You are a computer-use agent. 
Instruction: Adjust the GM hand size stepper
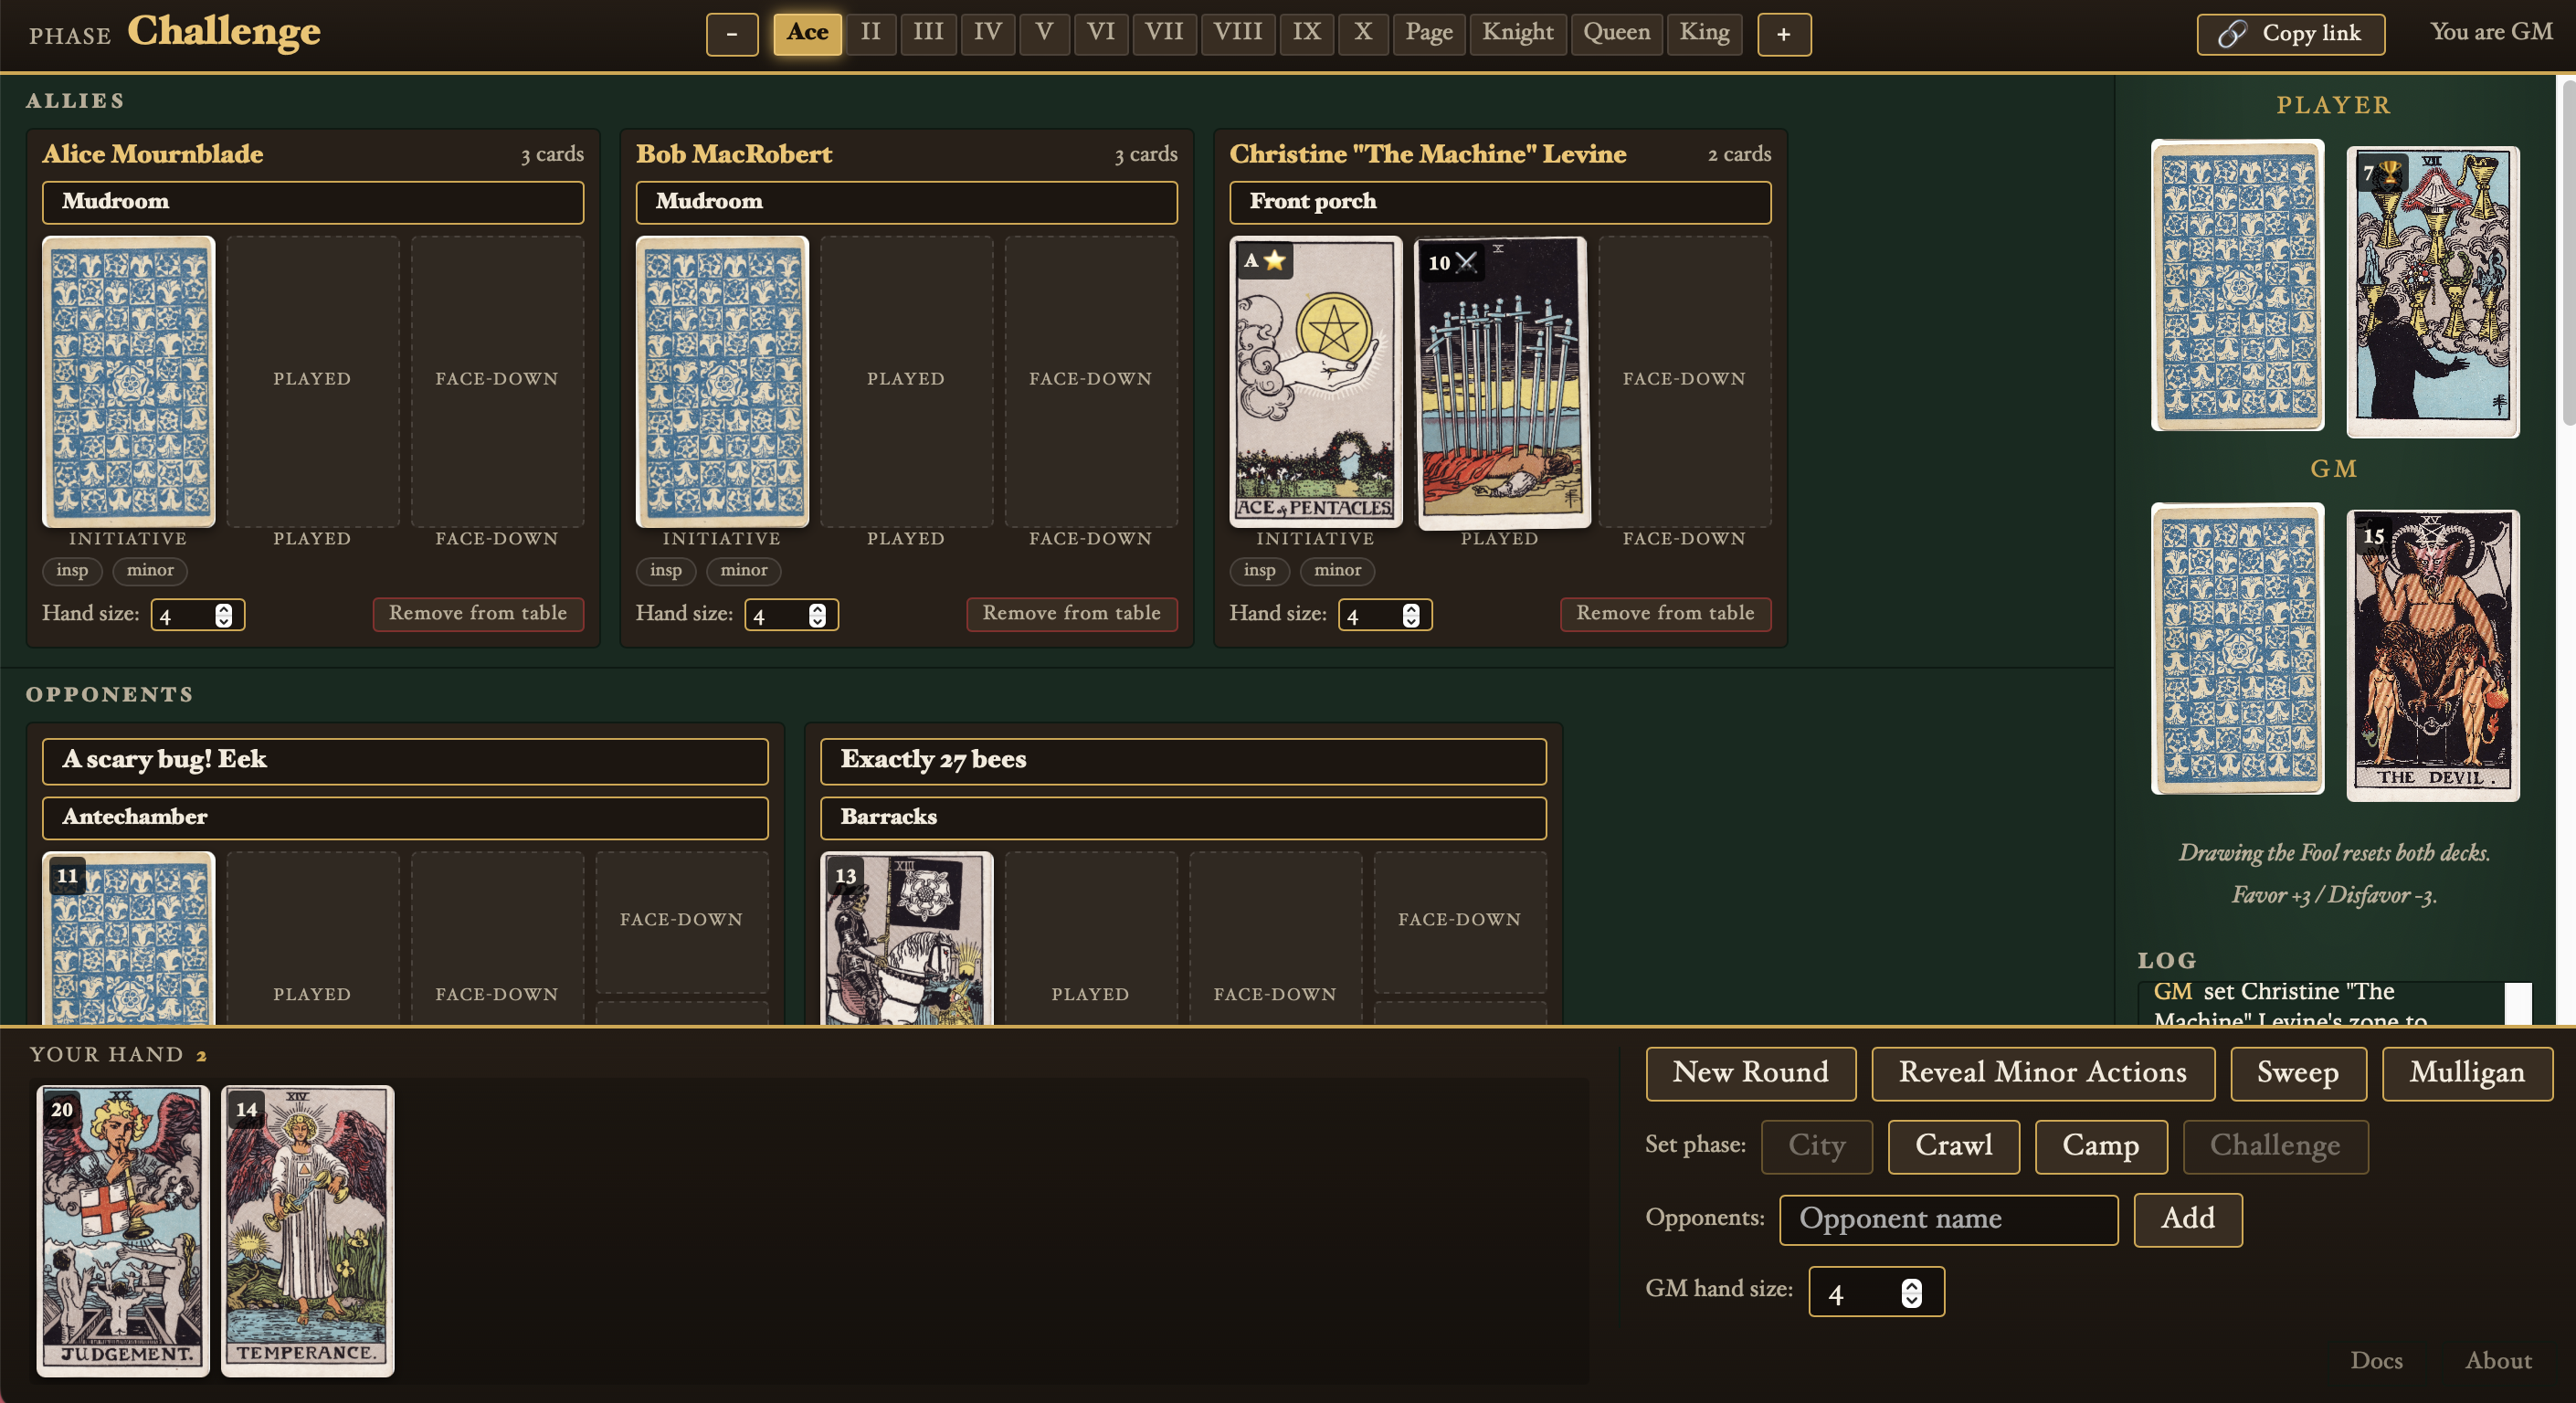(x=1911, y=1293)
